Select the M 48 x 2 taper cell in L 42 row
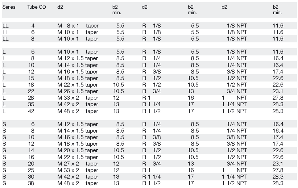Viewport: 298px width, 188px height. [x=78, y=111]
